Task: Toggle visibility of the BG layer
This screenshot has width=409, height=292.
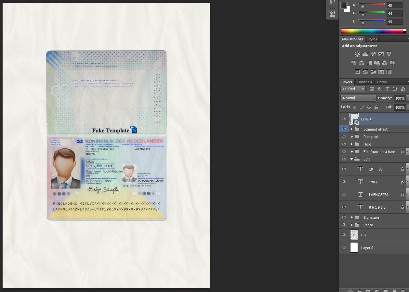Action: [344, 234]
